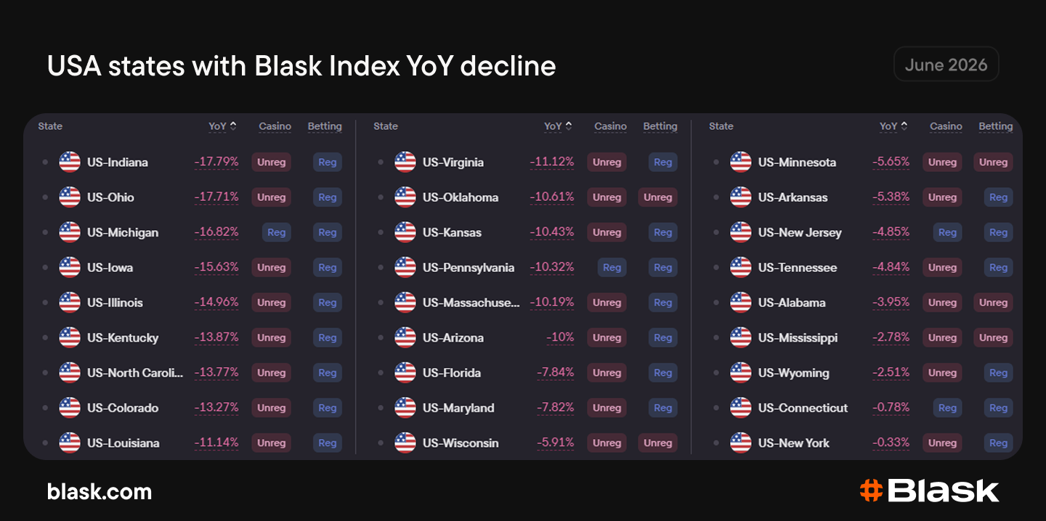The height and width of the screenshot is (521, 1046).
Task: Click the -17.79% YoY value for Indiana
Action: coord(216,162)
